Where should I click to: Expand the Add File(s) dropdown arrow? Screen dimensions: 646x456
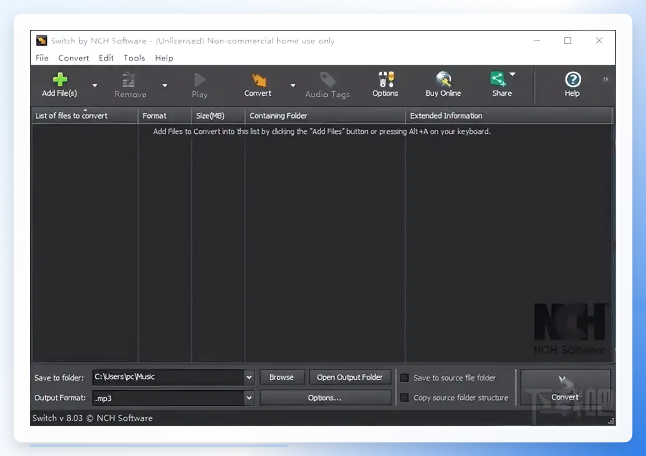[95, 85]
